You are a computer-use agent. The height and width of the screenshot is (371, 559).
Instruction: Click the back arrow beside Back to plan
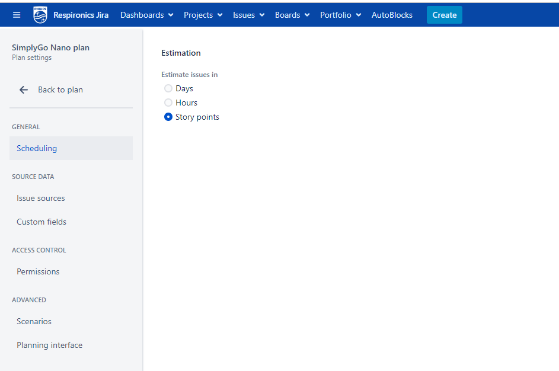[x=24, y=90]
